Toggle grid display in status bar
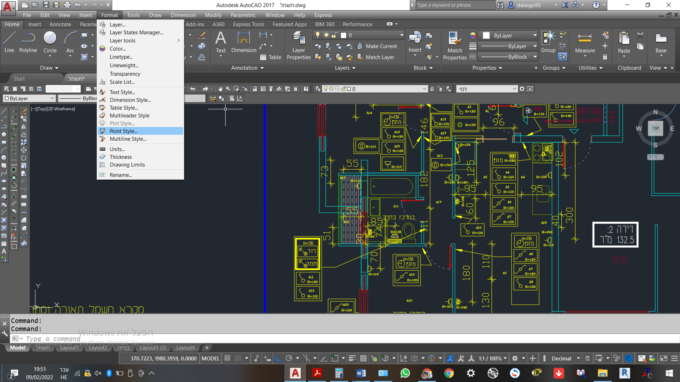Screen dimensions: 680x382 227,358
